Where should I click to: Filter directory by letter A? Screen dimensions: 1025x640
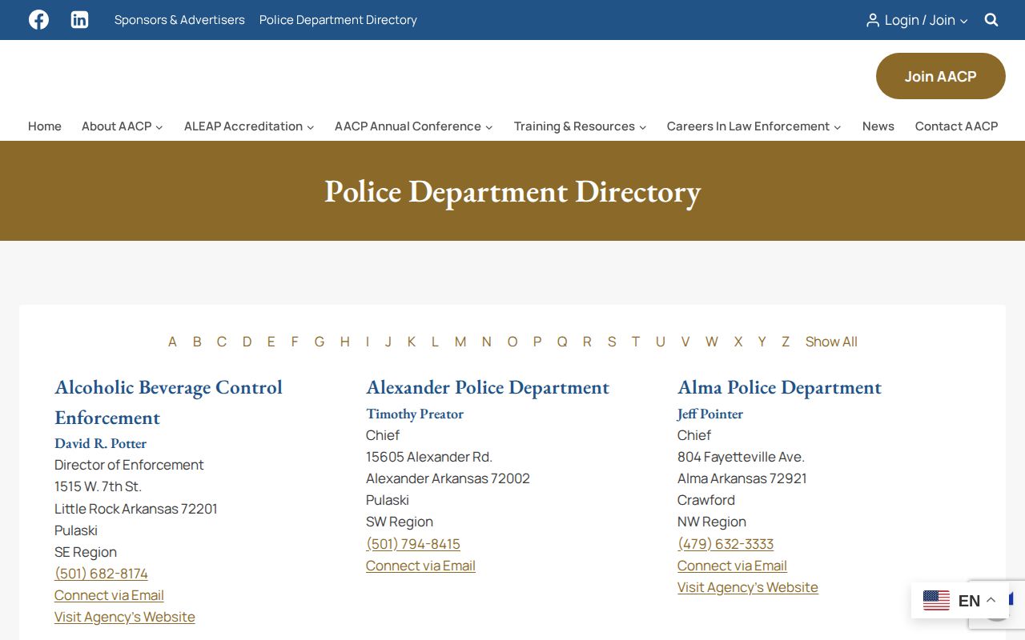point(172,342)
